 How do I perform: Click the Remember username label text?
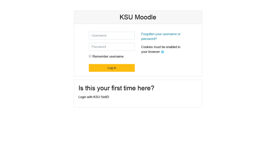pyautogui.click(x=108, y=56)
